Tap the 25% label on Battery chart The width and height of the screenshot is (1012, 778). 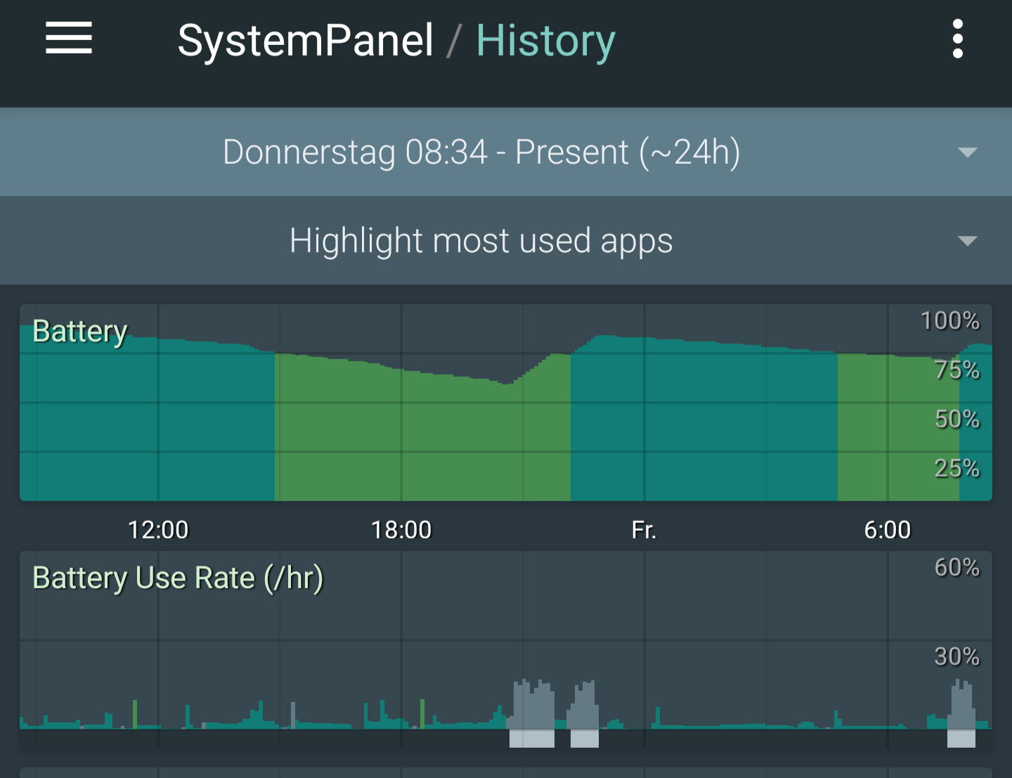click(956, 468)
